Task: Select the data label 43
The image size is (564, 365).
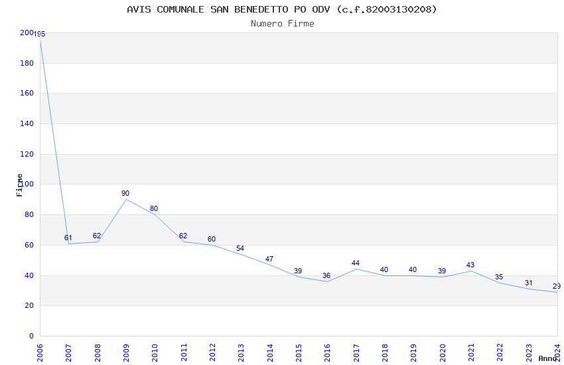Action: click(x=470, y=265)
